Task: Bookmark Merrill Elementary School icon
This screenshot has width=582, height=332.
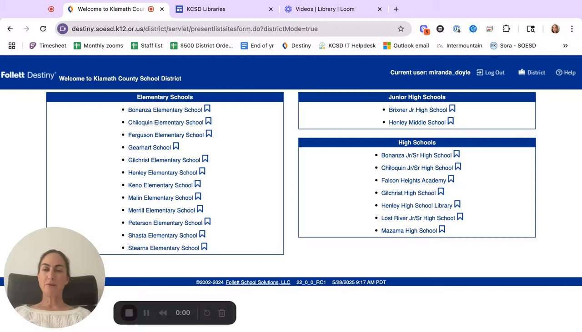Action: [x=200, y=209]
